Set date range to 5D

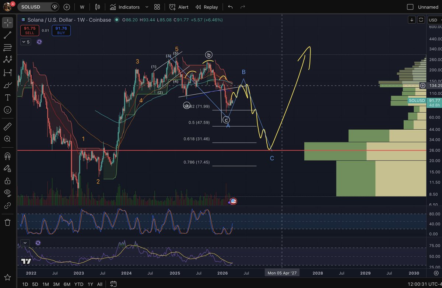pos(35,284)
